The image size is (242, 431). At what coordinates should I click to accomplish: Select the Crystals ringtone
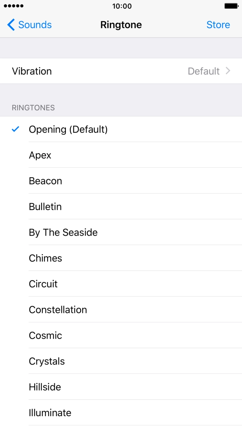[x=47, y=361]
